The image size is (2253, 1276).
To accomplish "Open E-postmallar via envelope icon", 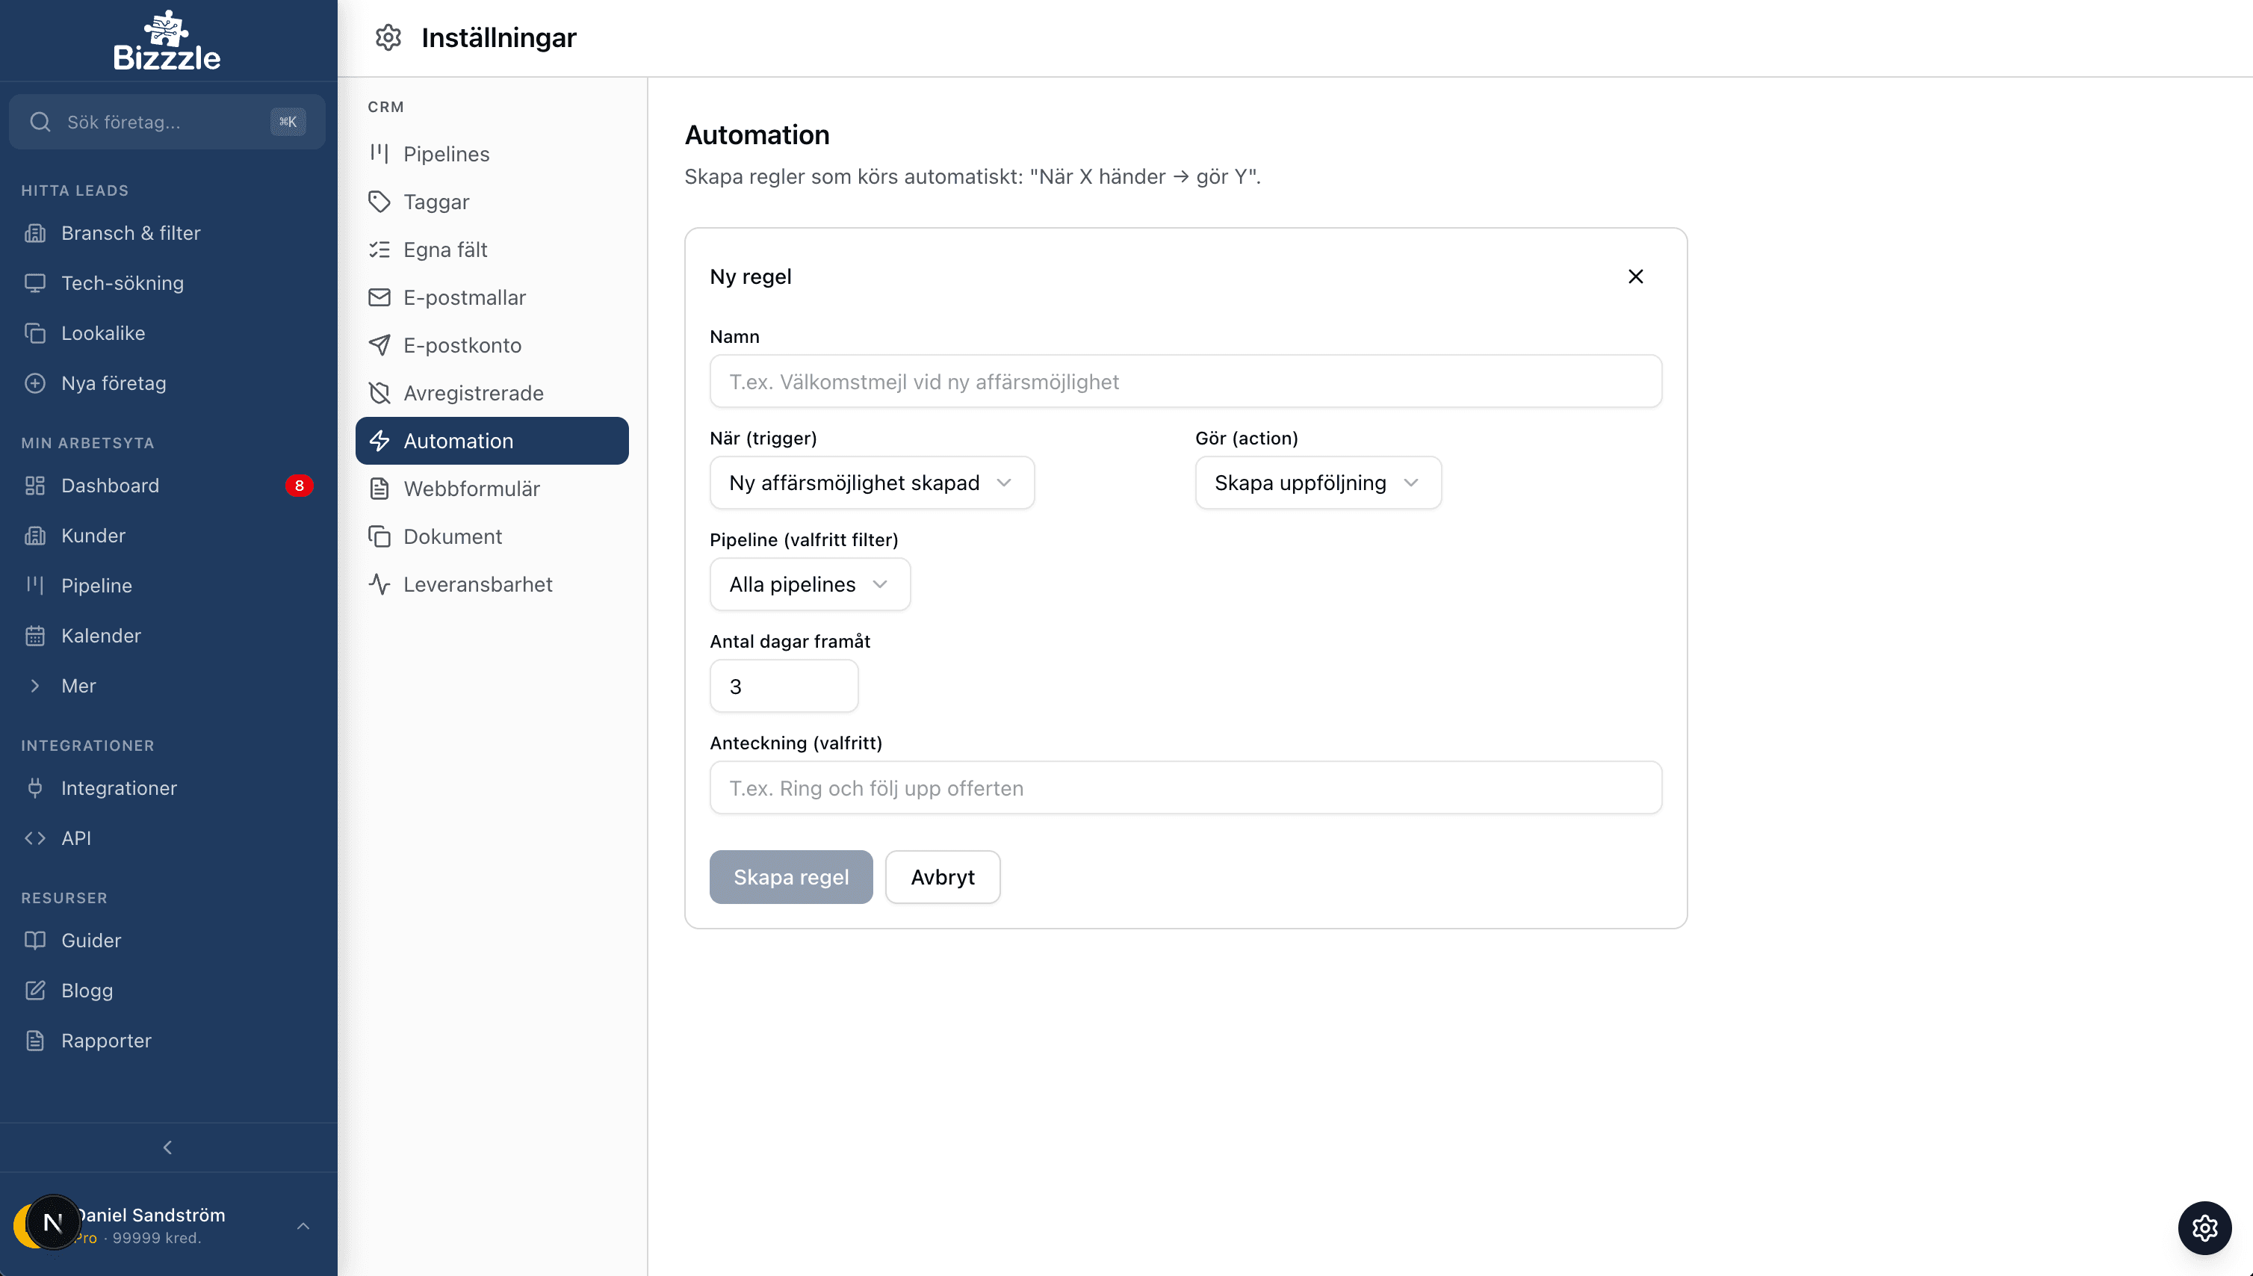I will 380,297.
